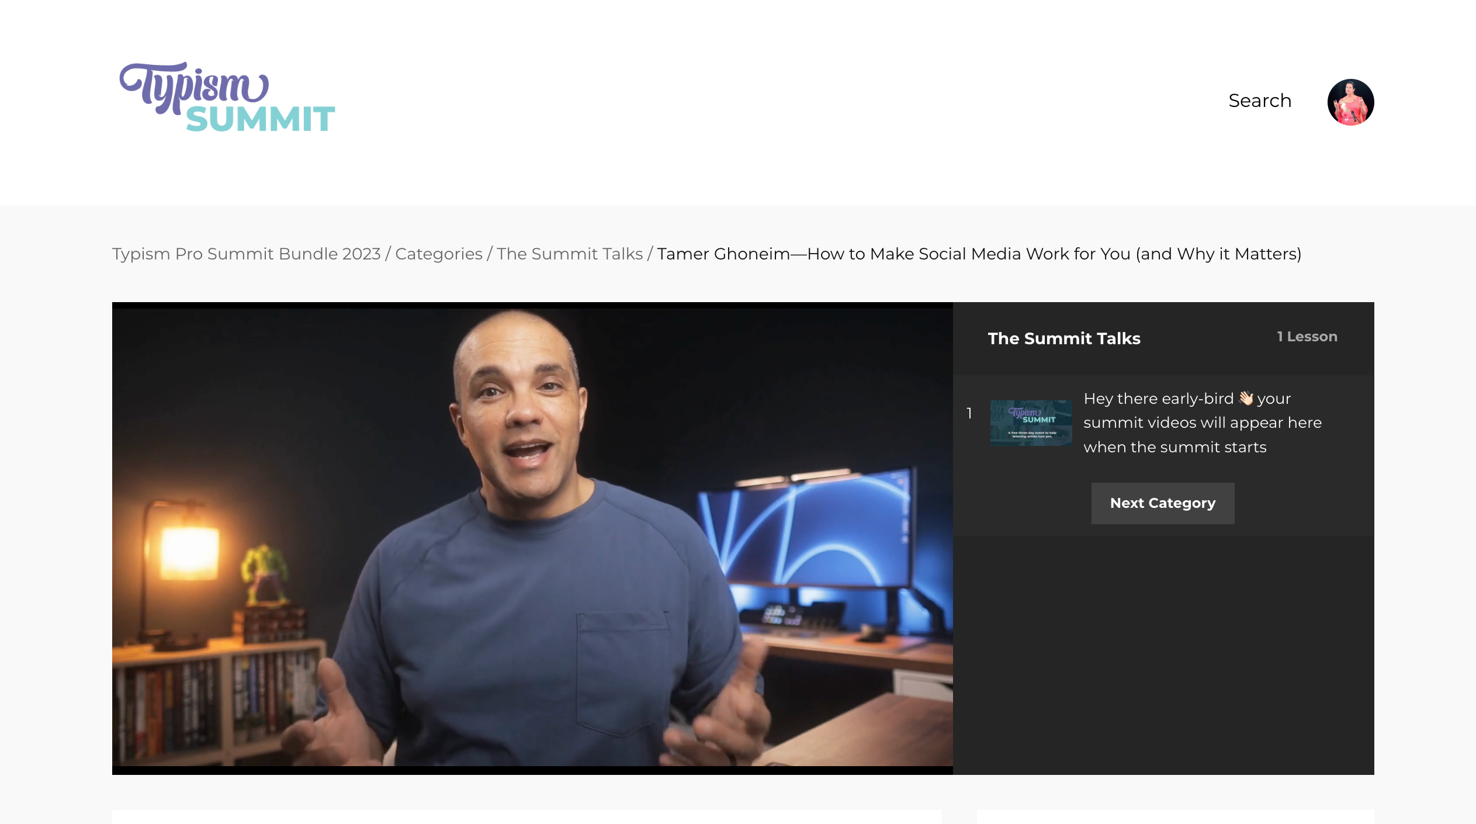Viewport: 1476px width, 824px height.
Task: Select the 'Hey there early-bird' lesson title
Action: [1203, 423]
